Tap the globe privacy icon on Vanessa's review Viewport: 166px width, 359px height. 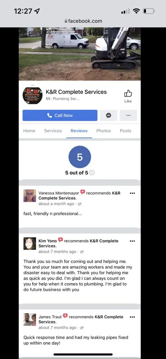point(79,204)
